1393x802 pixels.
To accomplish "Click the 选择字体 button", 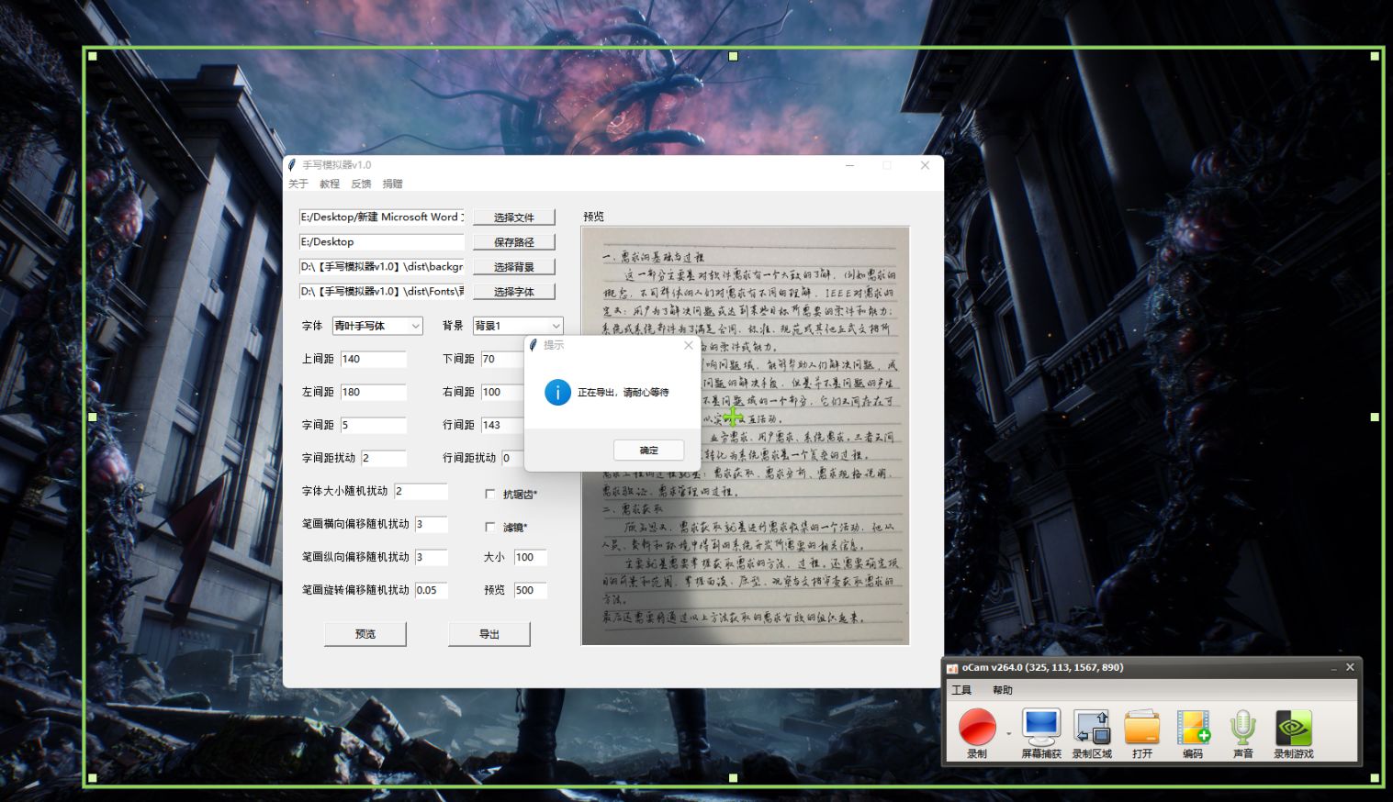I will (x=514, y=292).
